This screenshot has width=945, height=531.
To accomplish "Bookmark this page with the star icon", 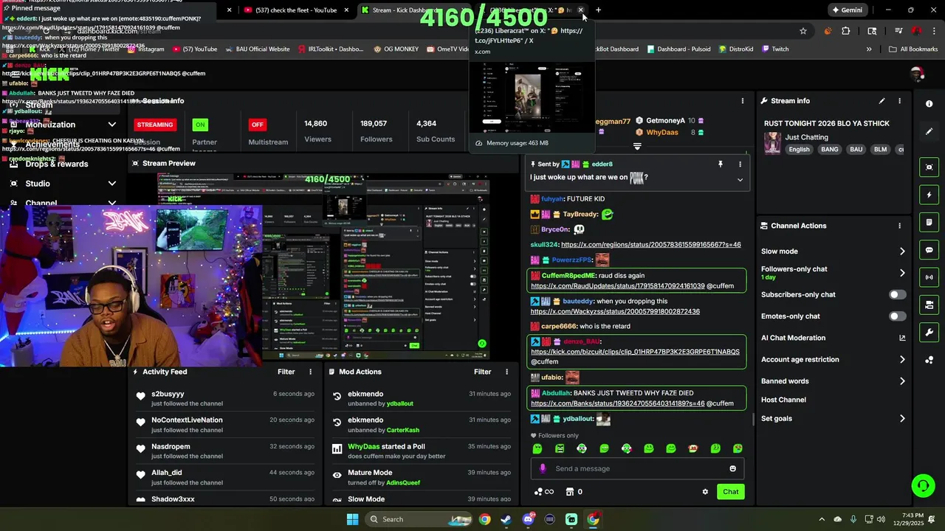I will (803, 31).
